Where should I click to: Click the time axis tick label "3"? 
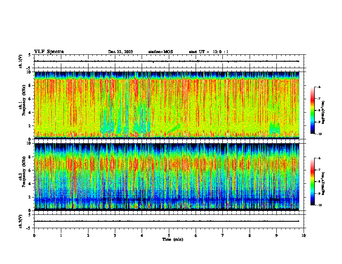[115, 236]
